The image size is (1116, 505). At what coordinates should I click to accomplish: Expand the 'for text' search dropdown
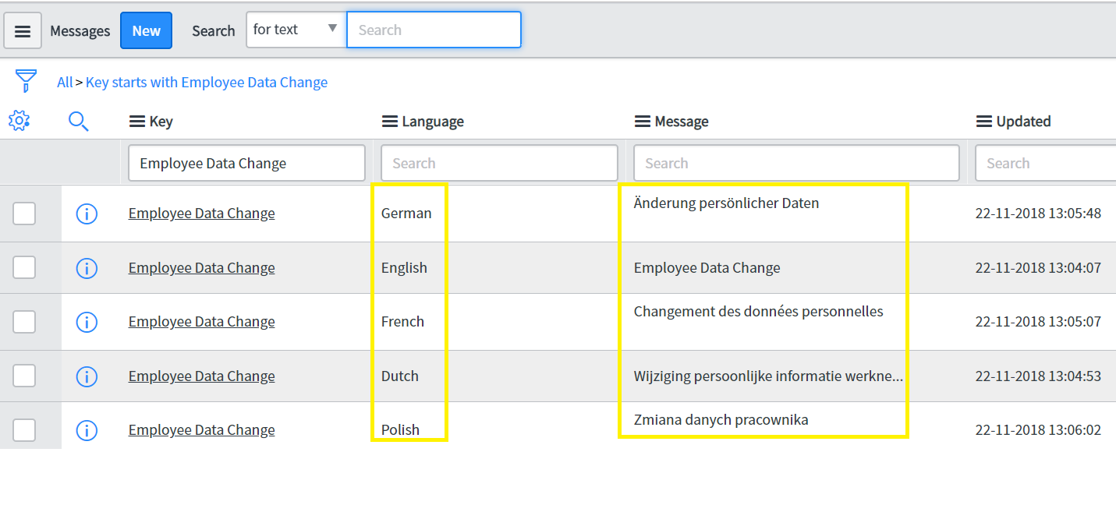tap(296, 30)
